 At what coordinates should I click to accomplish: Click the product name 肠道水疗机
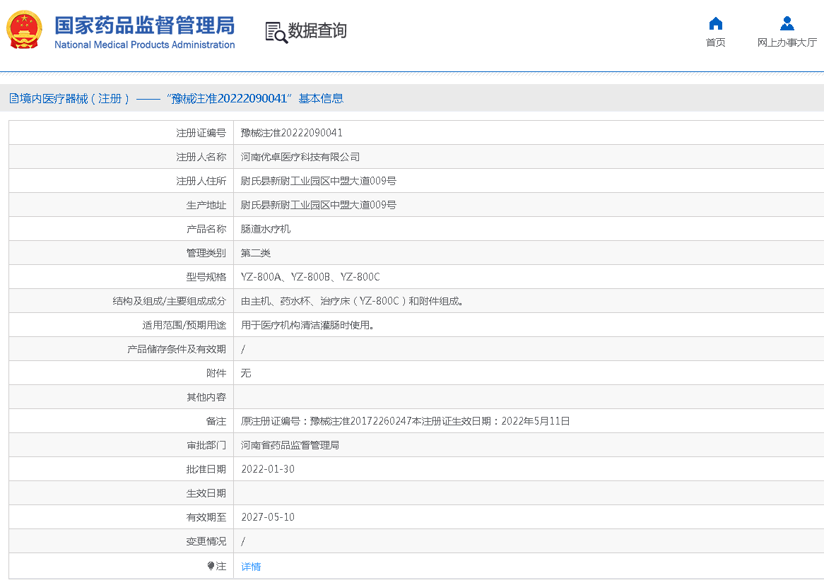[266, 229]
